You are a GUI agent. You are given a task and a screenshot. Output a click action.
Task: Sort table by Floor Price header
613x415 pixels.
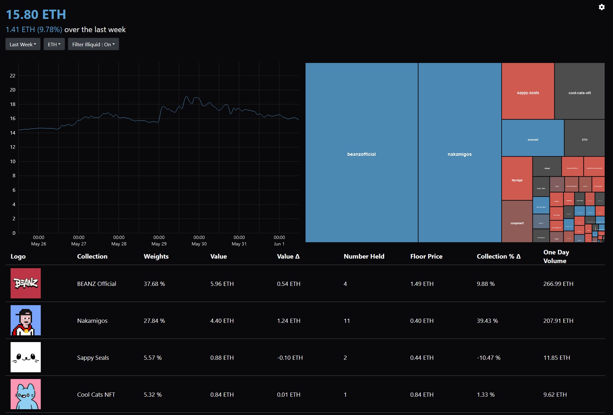click(x=426, y=256)
